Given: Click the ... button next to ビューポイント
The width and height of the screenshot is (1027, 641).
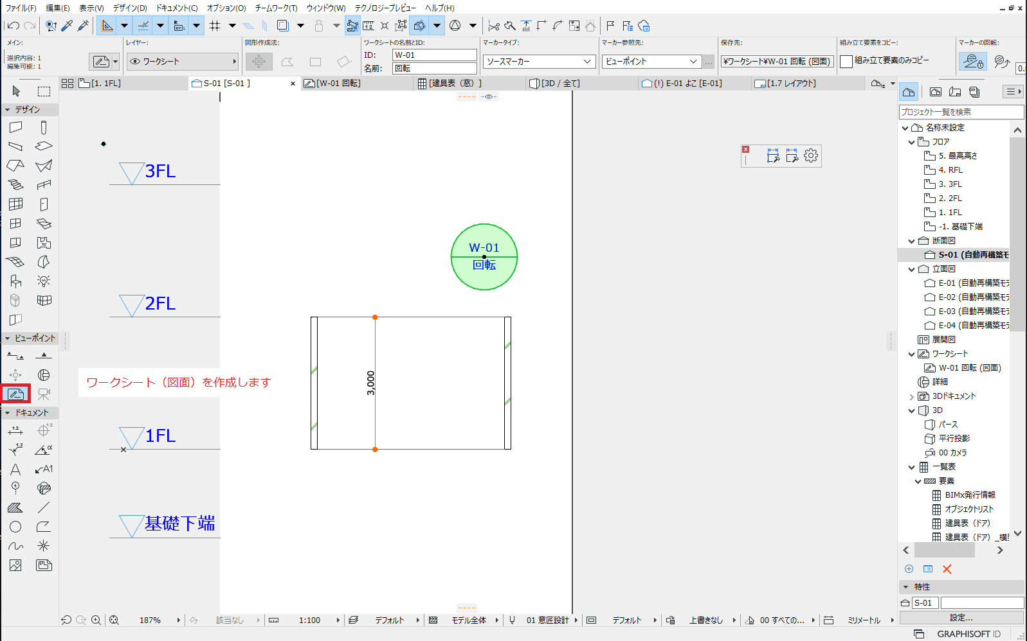Looking at the screenshot, I should point(709,62).
